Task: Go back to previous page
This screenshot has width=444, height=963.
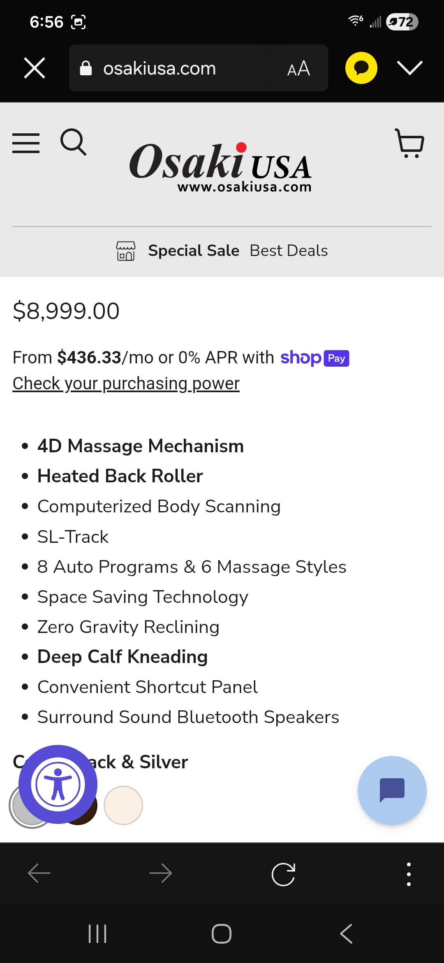Action: pos(39,874)
